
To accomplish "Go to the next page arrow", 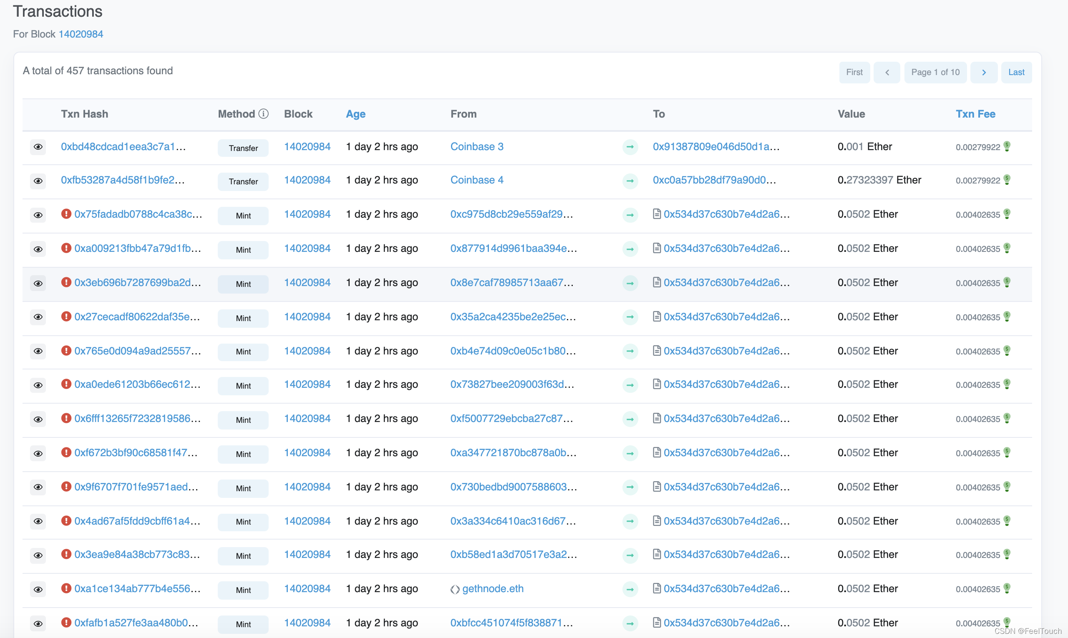I will [984, 73].
